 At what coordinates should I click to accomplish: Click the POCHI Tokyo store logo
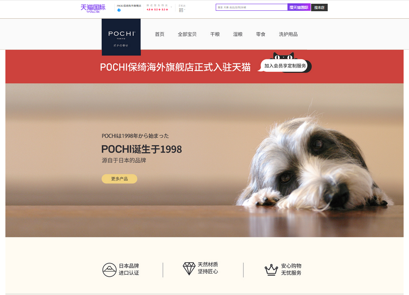[121, 37]
